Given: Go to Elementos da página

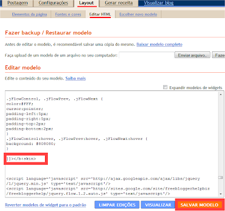Looking at the screenshot, I should pos(29,14).
